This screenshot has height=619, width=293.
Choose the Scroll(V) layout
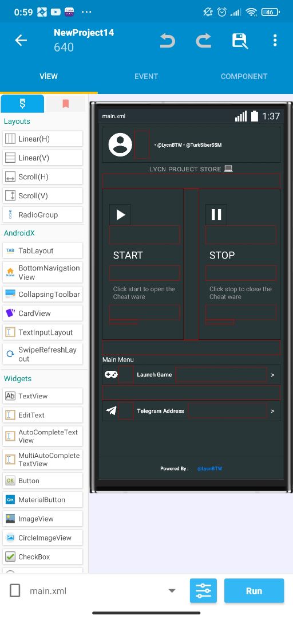click(x=42, y=196)
